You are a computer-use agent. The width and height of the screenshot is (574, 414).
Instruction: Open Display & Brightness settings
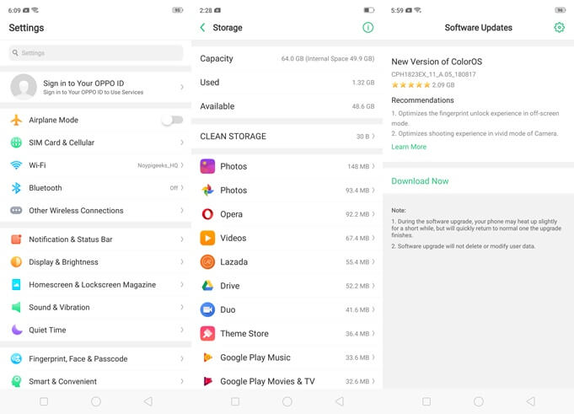click(x=96, y=261)
